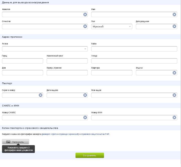This screenshot has height=167, width=181.
Task: Clear the Серия и номер passport field
Action: click(40, 95)
